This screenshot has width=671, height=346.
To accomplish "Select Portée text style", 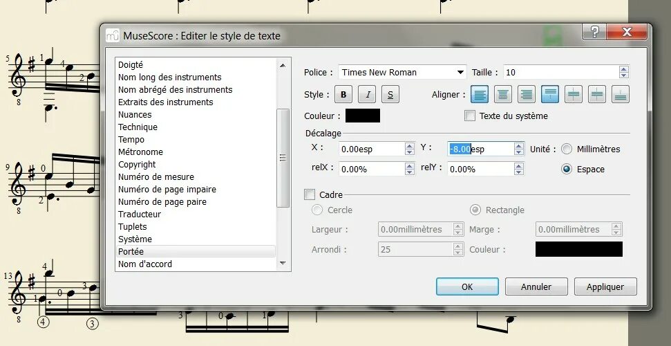I will pos(196,251).
